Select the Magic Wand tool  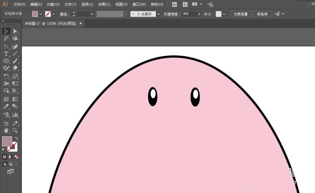click(6, 38)
